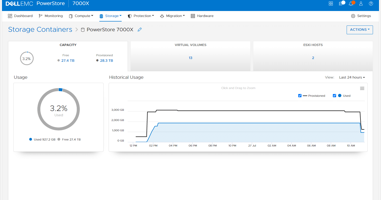The height and width of the screenshot is (200, 381).
Task: Click the Monitoring flag icon
Action: pos(41,16)
